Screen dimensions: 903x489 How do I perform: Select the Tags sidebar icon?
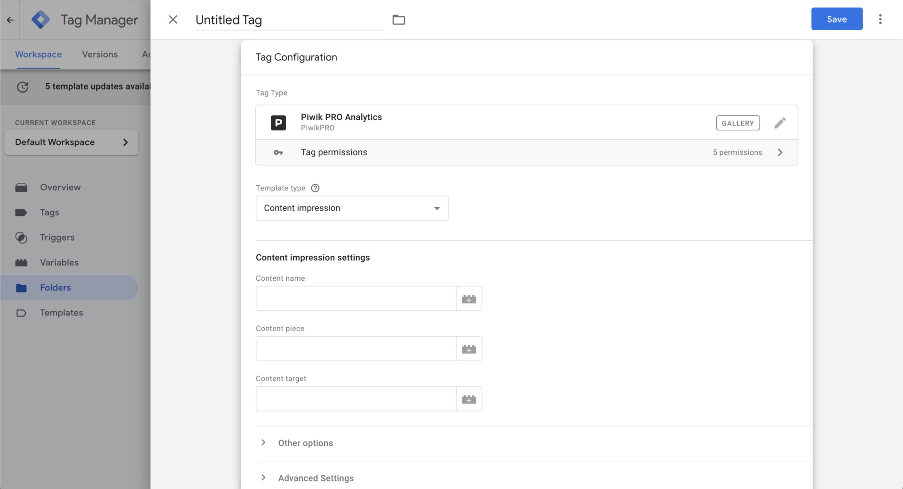tap(22, 213)
